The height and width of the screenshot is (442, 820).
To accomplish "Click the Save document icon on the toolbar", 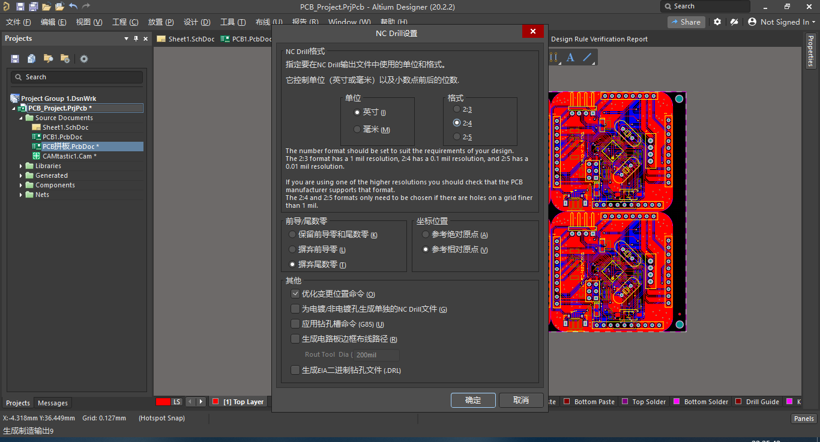I will click(x=20, y=6).
